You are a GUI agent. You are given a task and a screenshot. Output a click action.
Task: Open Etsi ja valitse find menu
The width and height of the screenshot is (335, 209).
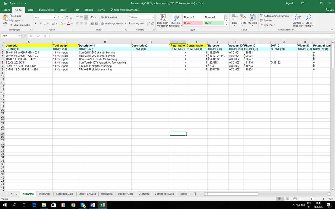click(x=309, y=21)
